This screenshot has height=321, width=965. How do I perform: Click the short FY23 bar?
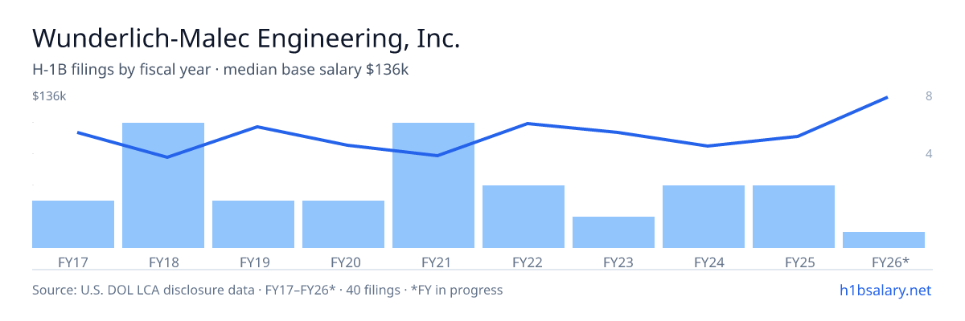614,232
